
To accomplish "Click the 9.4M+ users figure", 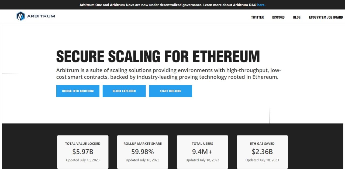I will pos(202,152).
